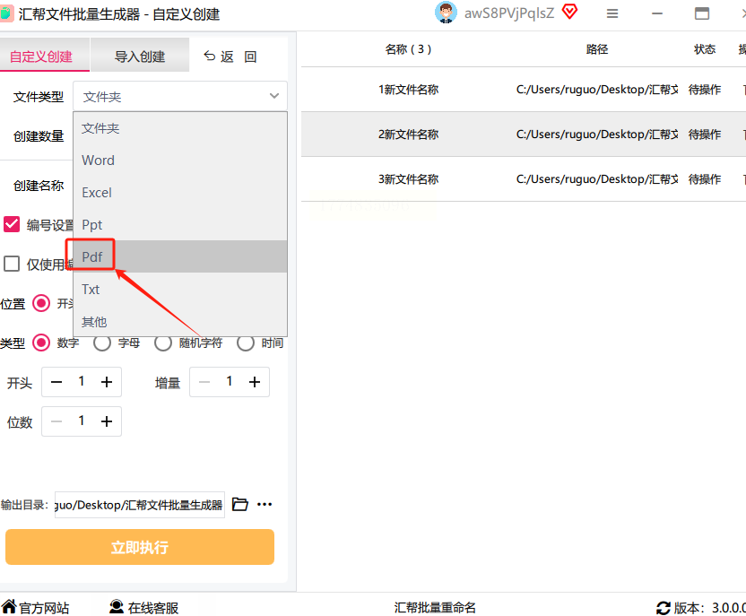Click path cell of row 1新文件名称
The height and width of the screenshot is (616, 746).
[597, 90]
